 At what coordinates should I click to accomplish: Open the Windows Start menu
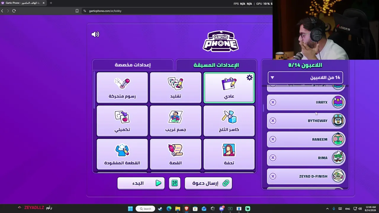130,209
